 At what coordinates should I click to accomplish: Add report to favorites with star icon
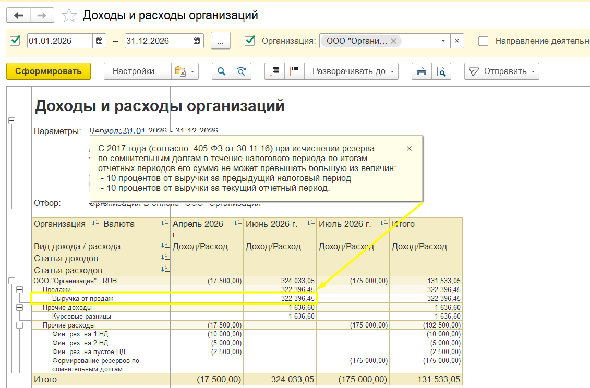pyautogui.click(x=69, y=16)
